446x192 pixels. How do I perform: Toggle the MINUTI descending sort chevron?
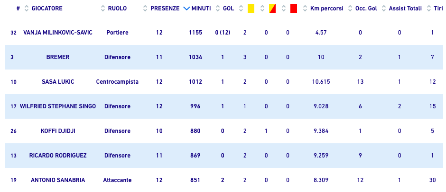(x=186, y=9)
